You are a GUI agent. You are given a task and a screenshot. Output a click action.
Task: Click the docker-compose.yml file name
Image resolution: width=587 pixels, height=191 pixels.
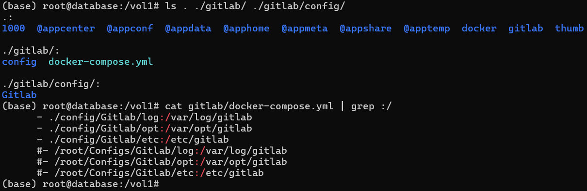[101, 62]
